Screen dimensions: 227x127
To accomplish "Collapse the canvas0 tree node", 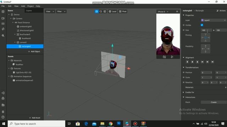I will pyautogui.click(x=15, y=42).
